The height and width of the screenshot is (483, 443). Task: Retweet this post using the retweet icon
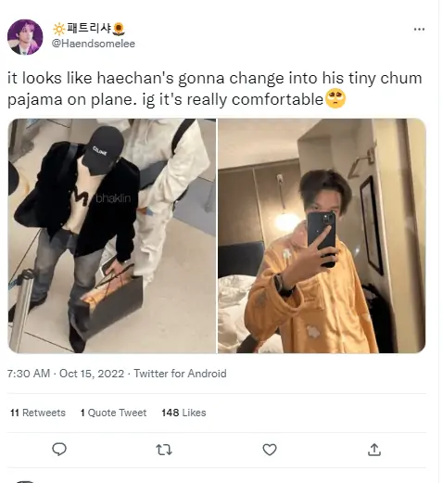pyautogui.click(x=164, y=450)
